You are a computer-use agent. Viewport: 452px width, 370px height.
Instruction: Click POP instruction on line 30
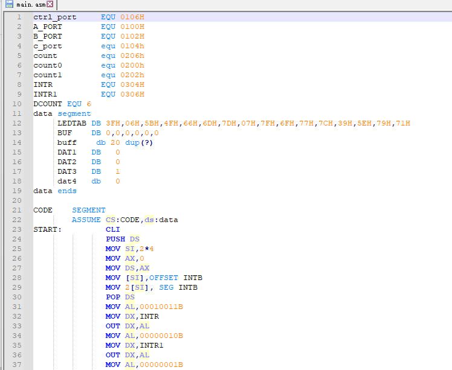(113, 297)
